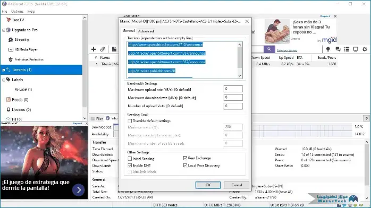
Task: Open the chat bubbles icon in toolbar
Action: tap(338, 49)
